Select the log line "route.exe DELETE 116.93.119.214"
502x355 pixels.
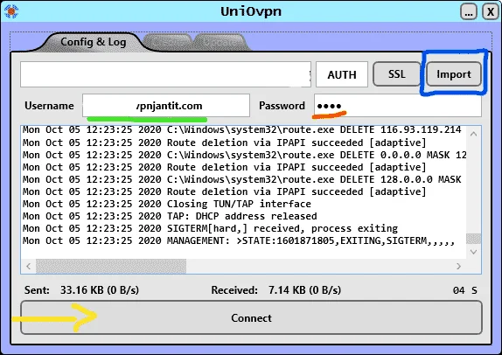241,130
